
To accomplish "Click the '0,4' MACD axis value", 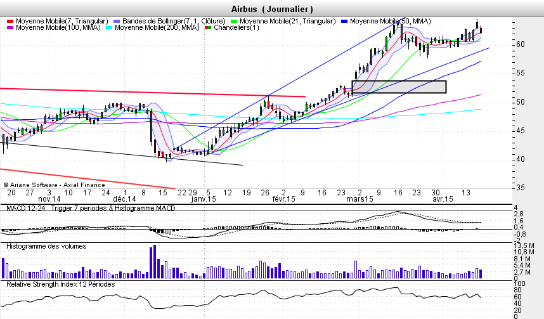I will click(x=519, y=228).
